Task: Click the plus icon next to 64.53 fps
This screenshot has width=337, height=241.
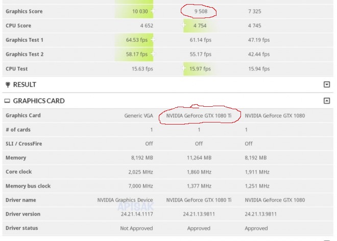Action: coord(153,39)
